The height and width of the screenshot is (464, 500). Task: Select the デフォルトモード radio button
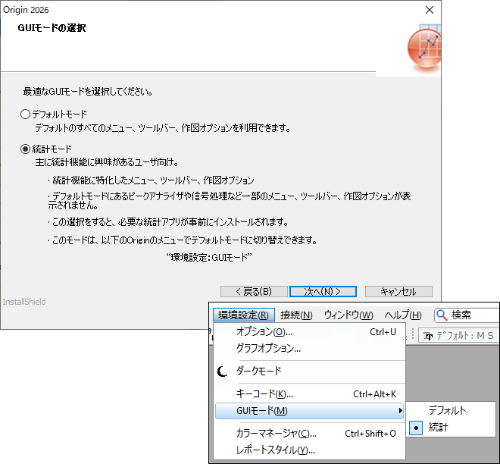pyautogui.click(x=26, y=114)
